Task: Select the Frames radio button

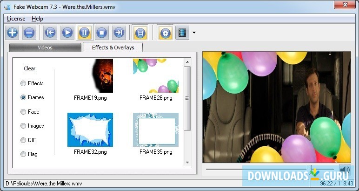Action: (32, 97)
